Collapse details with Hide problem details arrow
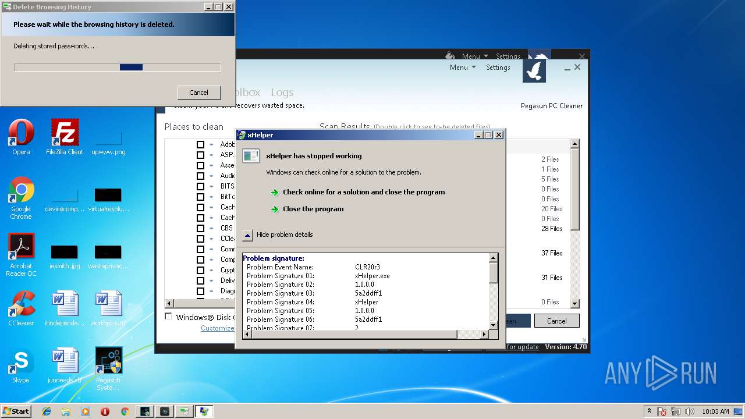Image resolution: width=745 pixels, height=419 pixels. [247, 235]
